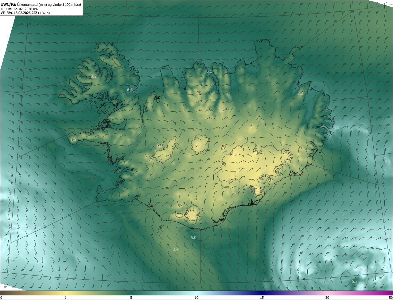Click the "1" tick label on the color scale
This screenshot has height=300, width=393.
[66, 298]
